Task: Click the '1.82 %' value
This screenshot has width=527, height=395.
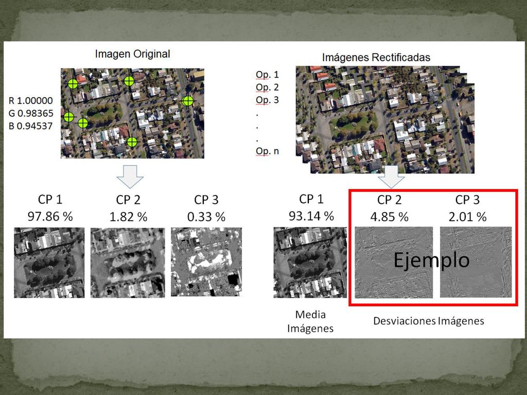Action: point(128,217)
